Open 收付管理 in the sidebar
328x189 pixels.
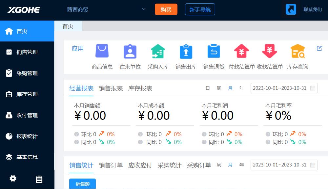pos(27,115)
